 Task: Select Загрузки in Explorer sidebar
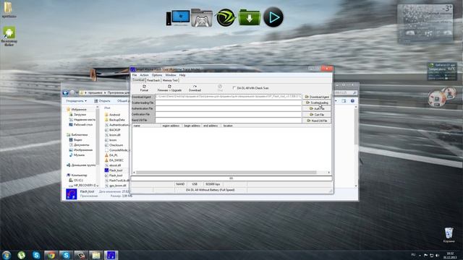[77, 114]
